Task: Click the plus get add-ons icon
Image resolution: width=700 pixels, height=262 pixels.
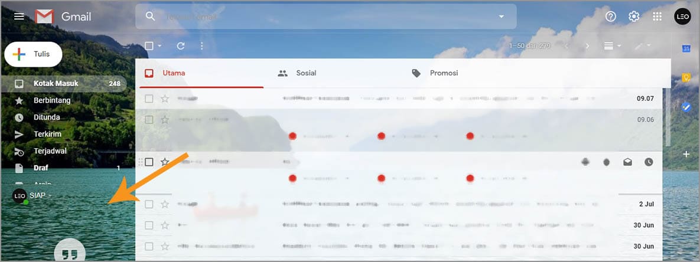Action: 686,154
